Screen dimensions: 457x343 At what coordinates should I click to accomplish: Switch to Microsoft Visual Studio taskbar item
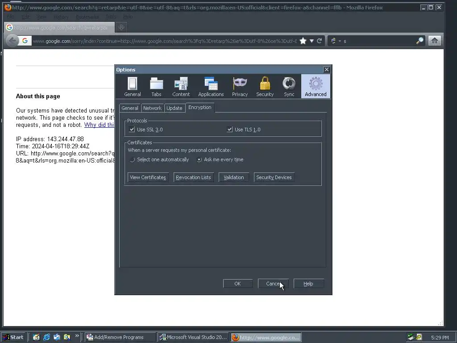[193, 337]
